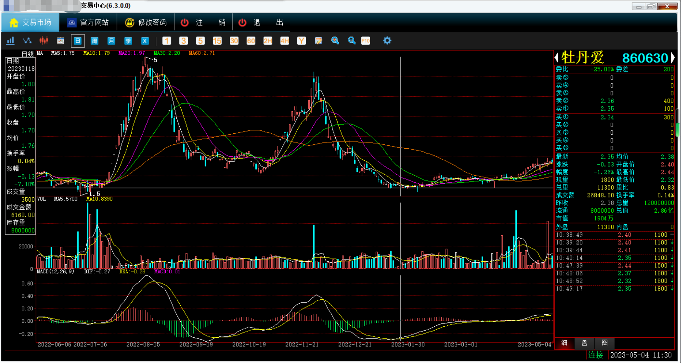681x363 pixels.
Task: Switch to candlestick chart icon
Action: tap(44, 41)
